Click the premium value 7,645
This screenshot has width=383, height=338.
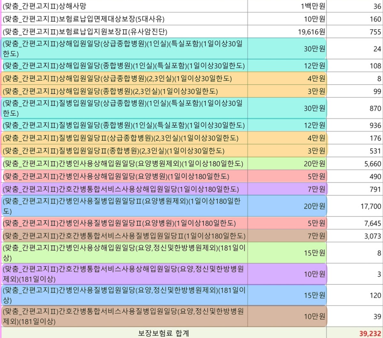(x=372, y=223)
